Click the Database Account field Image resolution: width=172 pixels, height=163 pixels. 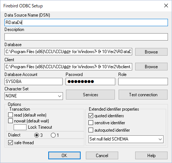[34, 81]
